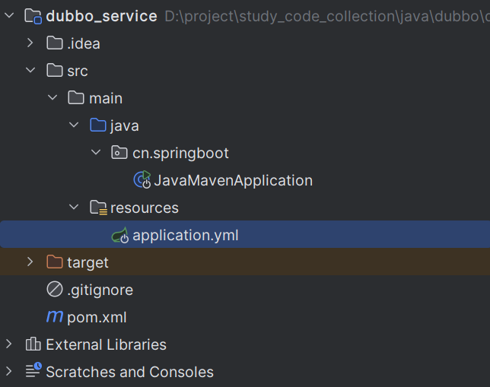Viewport: 490px width, 387px height.
Task: Collapse the src folder arrow
Action: click(30, 71)
